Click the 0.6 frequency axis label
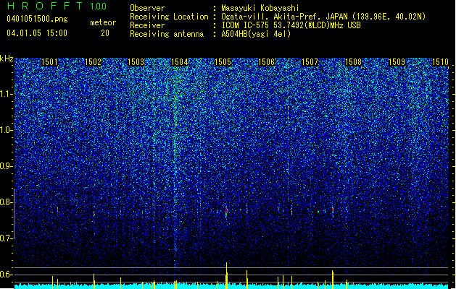The image size is (456, 289). (x=7, y=275)
